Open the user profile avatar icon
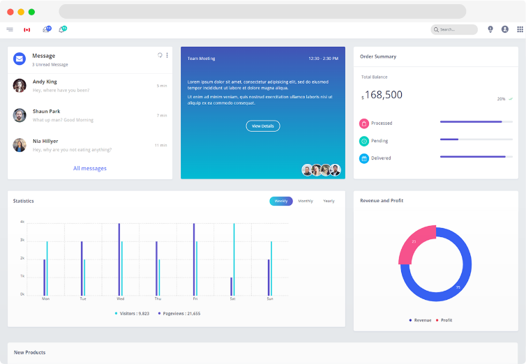 pyautogui.click(x=505, y=29)
